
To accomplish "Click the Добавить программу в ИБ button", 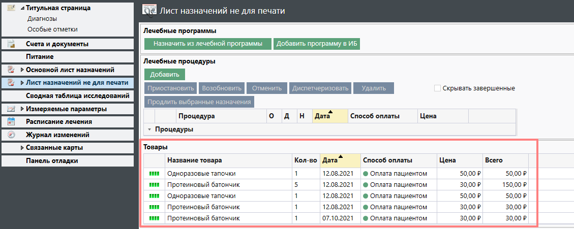I will coord(317,44).
